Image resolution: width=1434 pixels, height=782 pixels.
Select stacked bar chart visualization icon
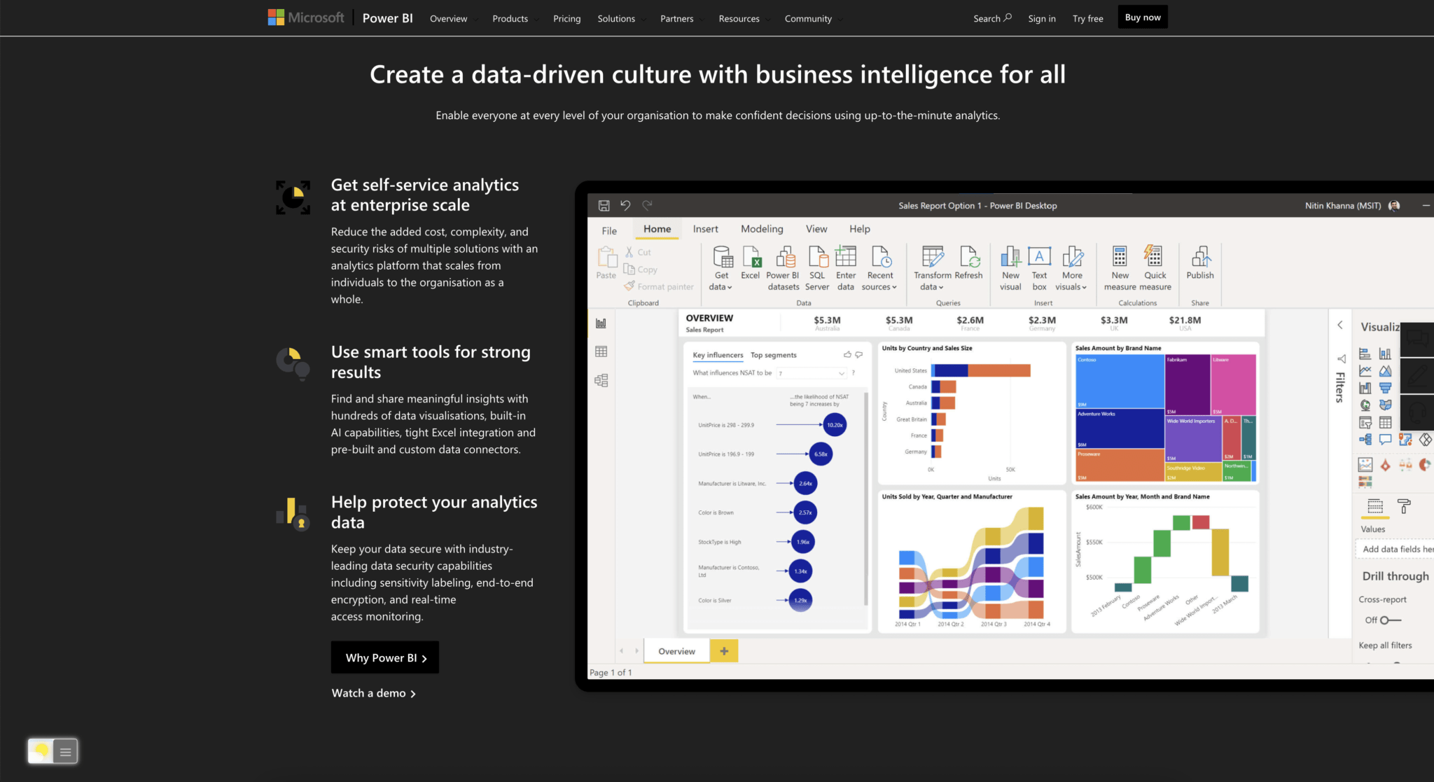click(x=1365, y=354)
